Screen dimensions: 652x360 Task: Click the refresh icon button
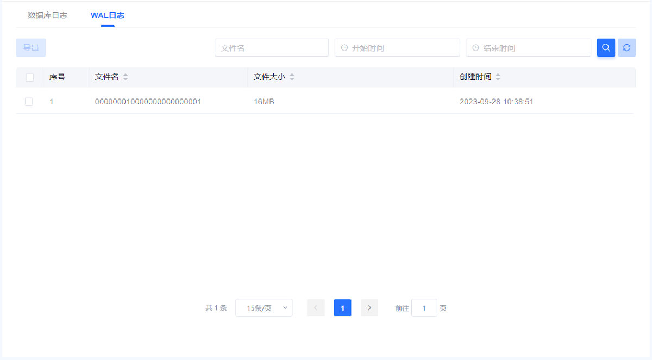pyautogui.click(x=626, y=48)
